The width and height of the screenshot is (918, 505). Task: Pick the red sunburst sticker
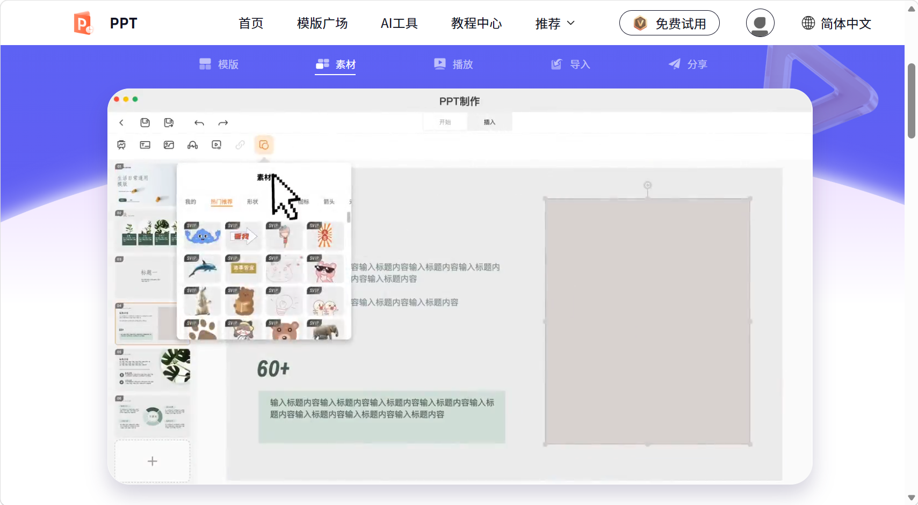pos(326,236)
